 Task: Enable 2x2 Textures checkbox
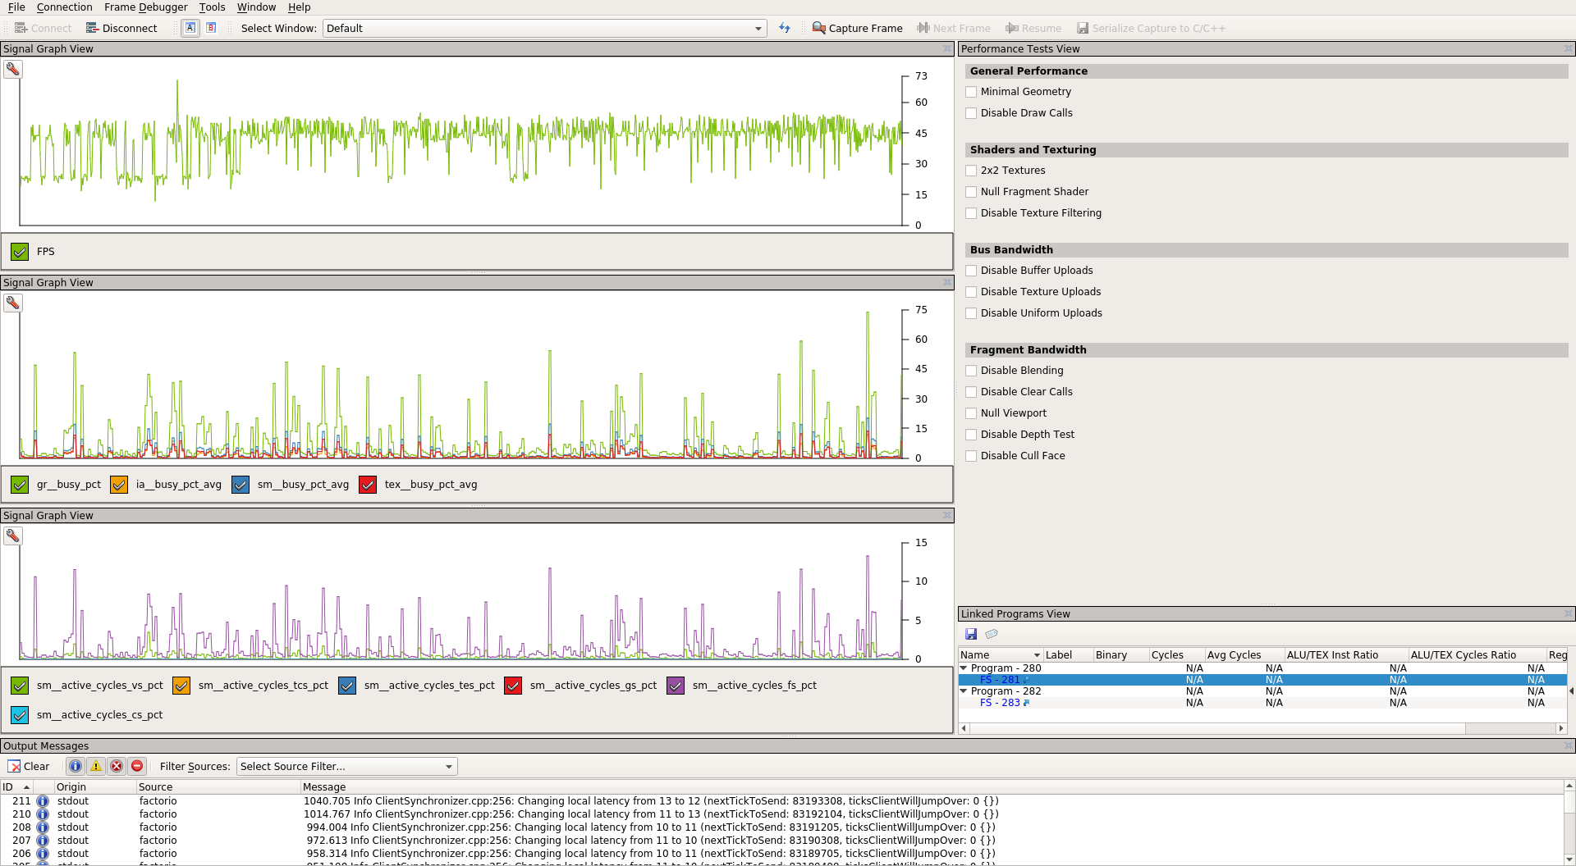[x=971, y=171]
